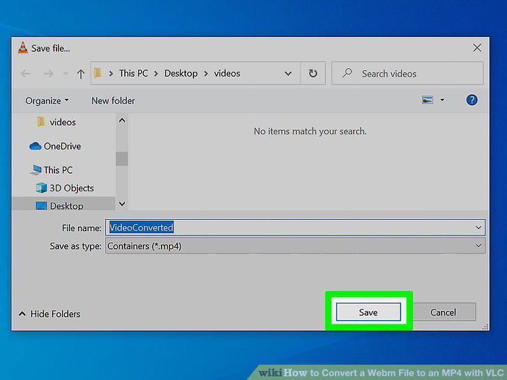Click the Back navigation arrow
The image size is (507, 380).
click(x=26, y=74)
